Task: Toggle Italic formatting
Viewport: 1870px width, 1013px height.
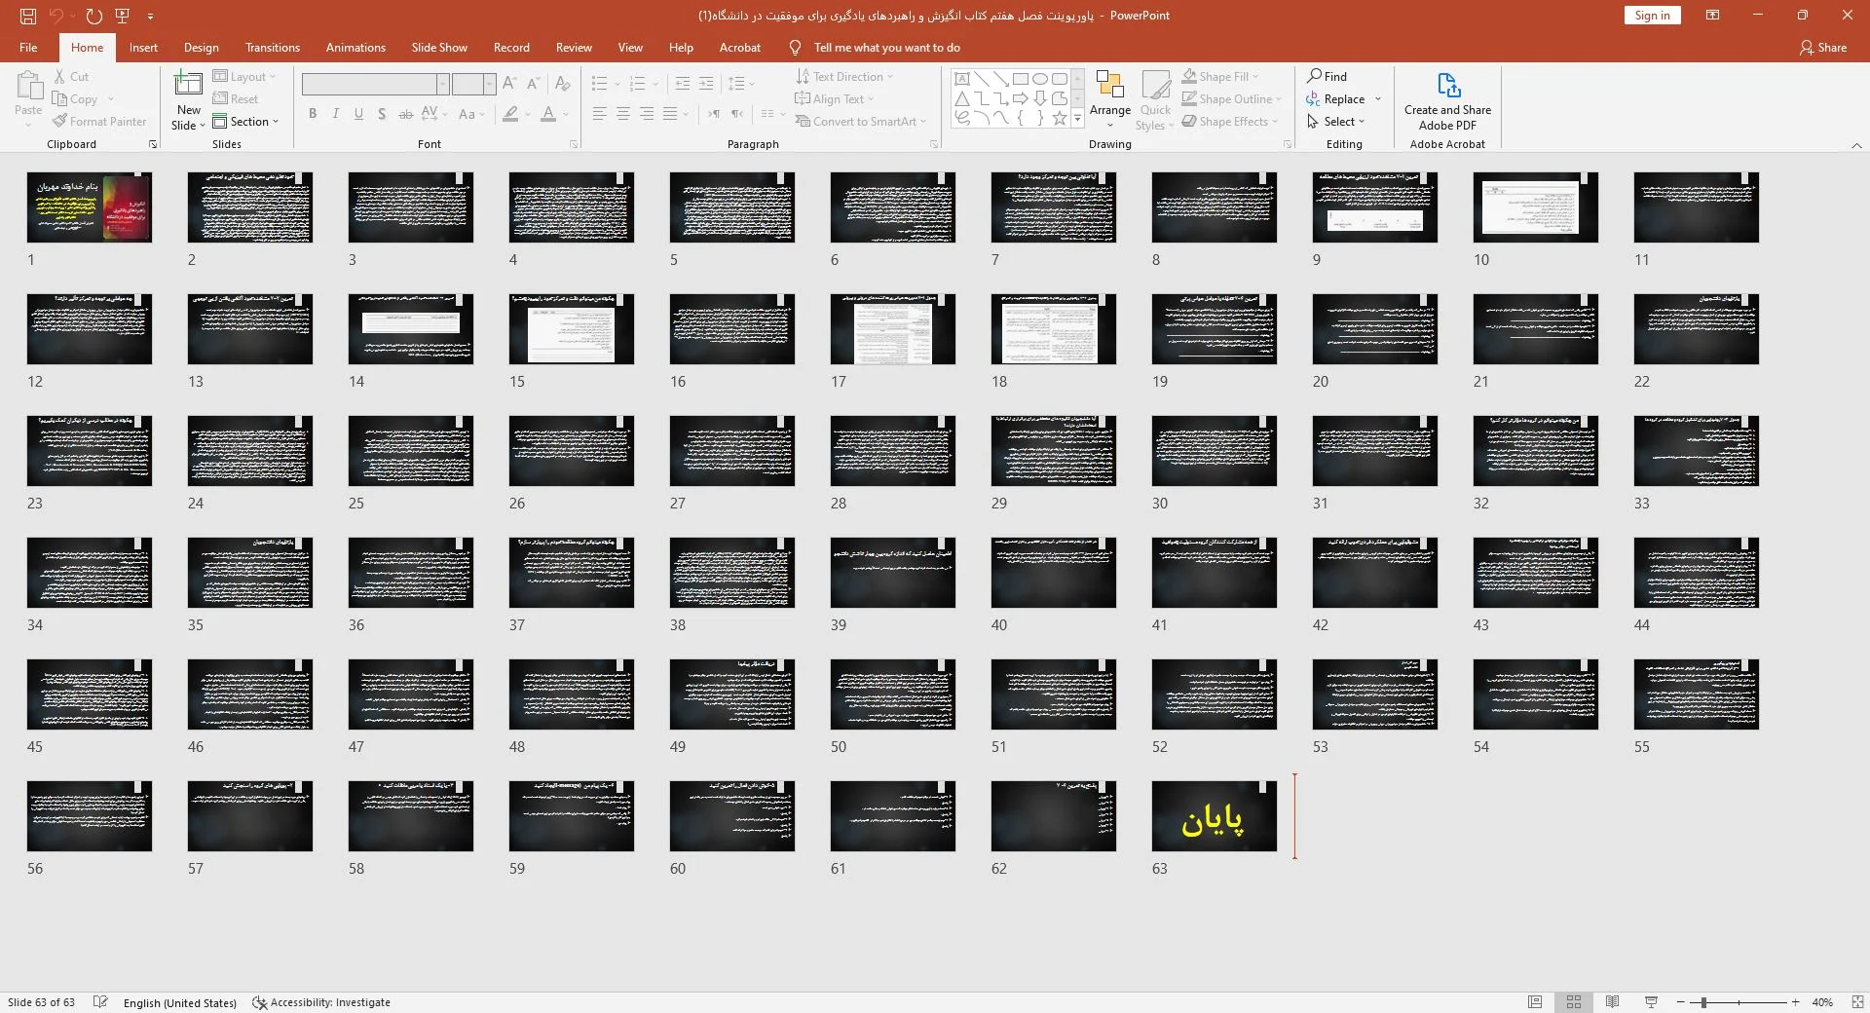Action: pyautogui.click(x=336, y=114)
